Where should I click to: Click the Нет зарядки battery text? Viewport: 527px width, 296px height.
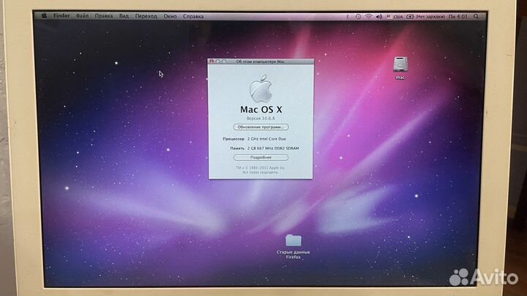click(430, 16)
